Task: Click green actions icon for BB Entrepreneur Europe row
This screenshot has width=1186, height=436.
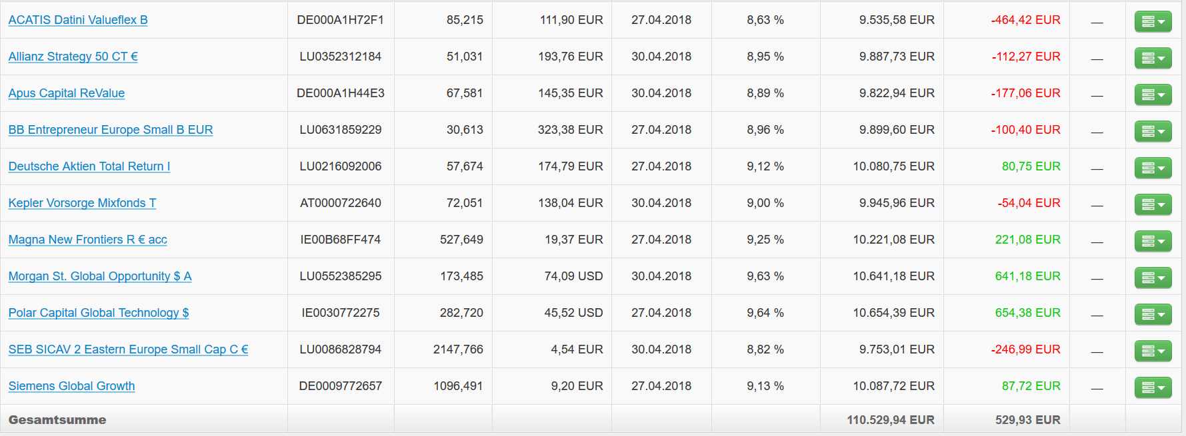Action: point(1153,131)
